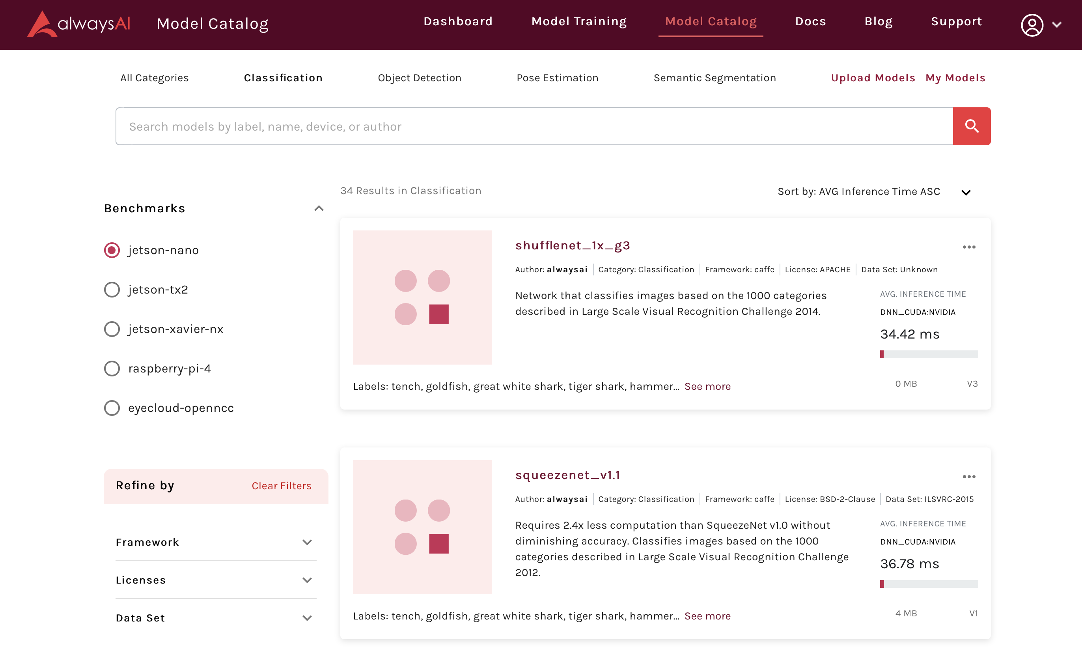Switch to the Object Detection tab

point(420,78)
